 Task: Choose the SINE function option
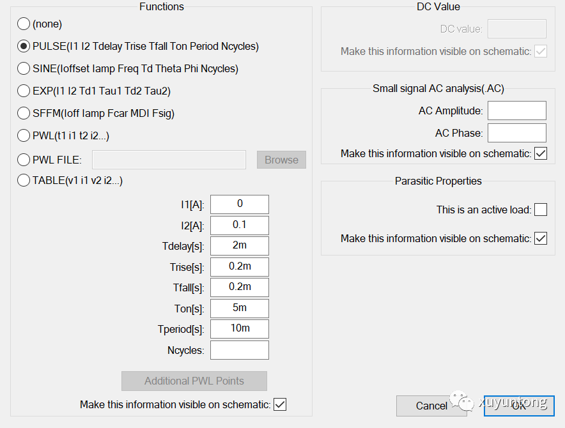tap(24, 69)
